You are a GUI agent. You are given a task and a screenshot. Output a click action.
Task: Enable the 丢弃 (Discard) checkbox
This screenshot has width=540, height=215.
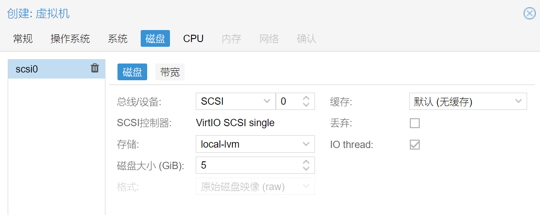pos(415,123)
